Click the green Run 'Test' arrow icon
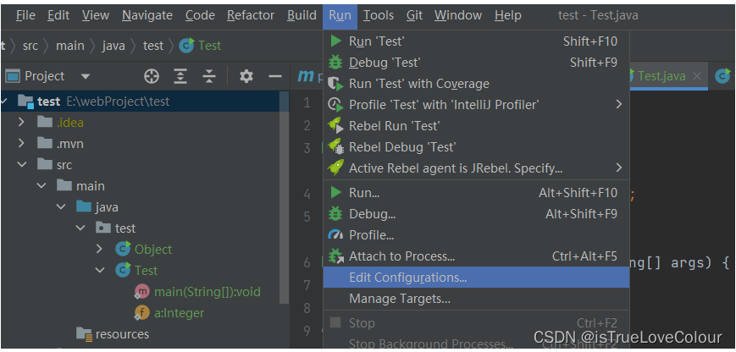 (x=335, y=41)
